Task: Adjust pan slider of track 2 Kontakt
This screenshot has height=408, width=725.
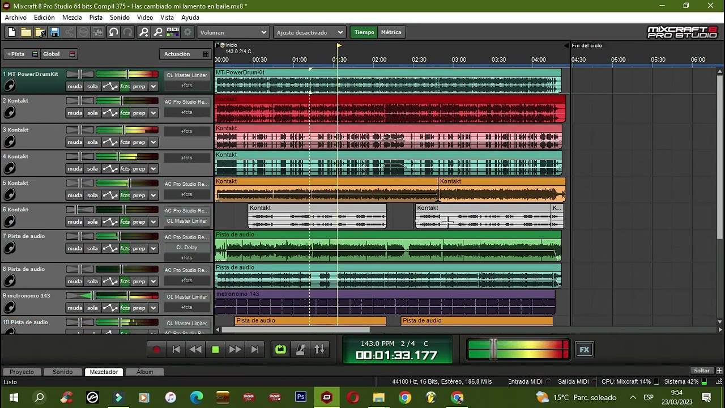Action: [x=80, y=101]
